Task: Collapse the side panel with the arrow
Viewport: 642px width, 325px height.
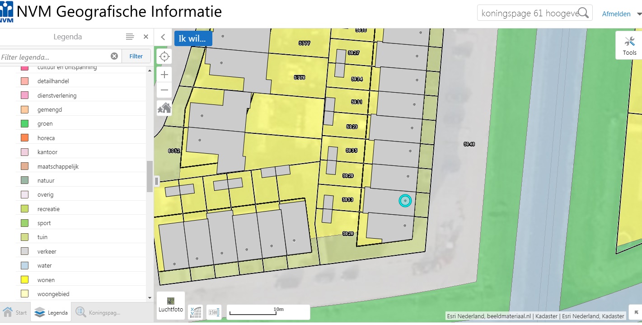Action: tap(163, 38)
